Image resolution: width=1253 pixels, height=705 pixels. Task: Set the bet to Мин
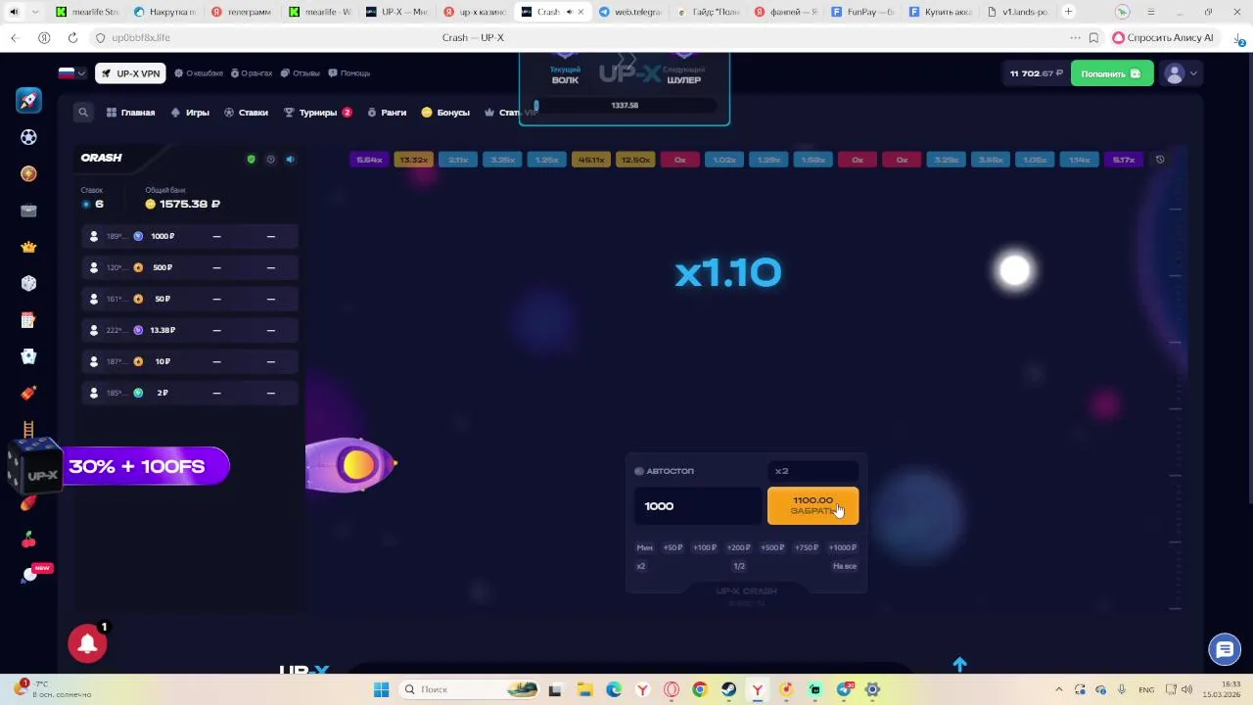click(x=644, y=547)
